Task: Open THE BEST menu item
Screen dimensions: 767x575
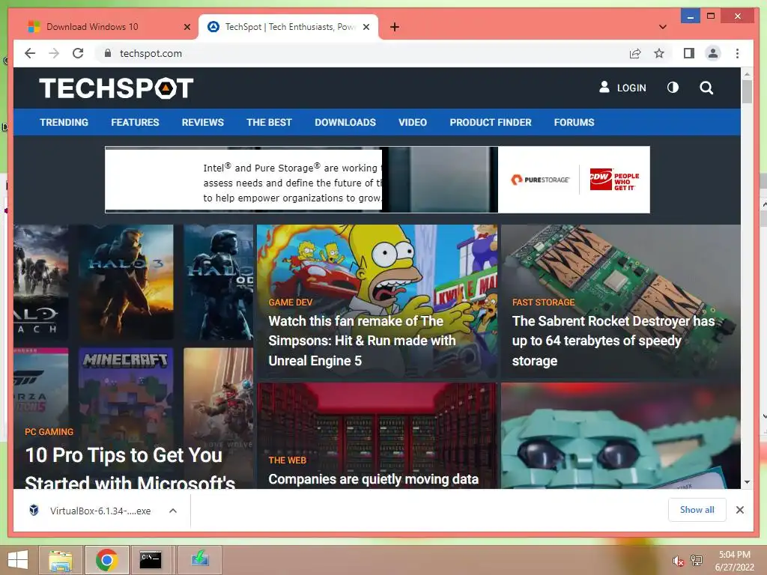Action: coord(269,122)
